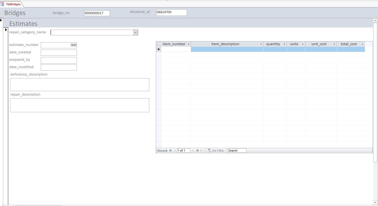Open total_cost column filter dropdown
Image resolution: width=378 pixels, height=206 pixels.
tap(362, 44)
